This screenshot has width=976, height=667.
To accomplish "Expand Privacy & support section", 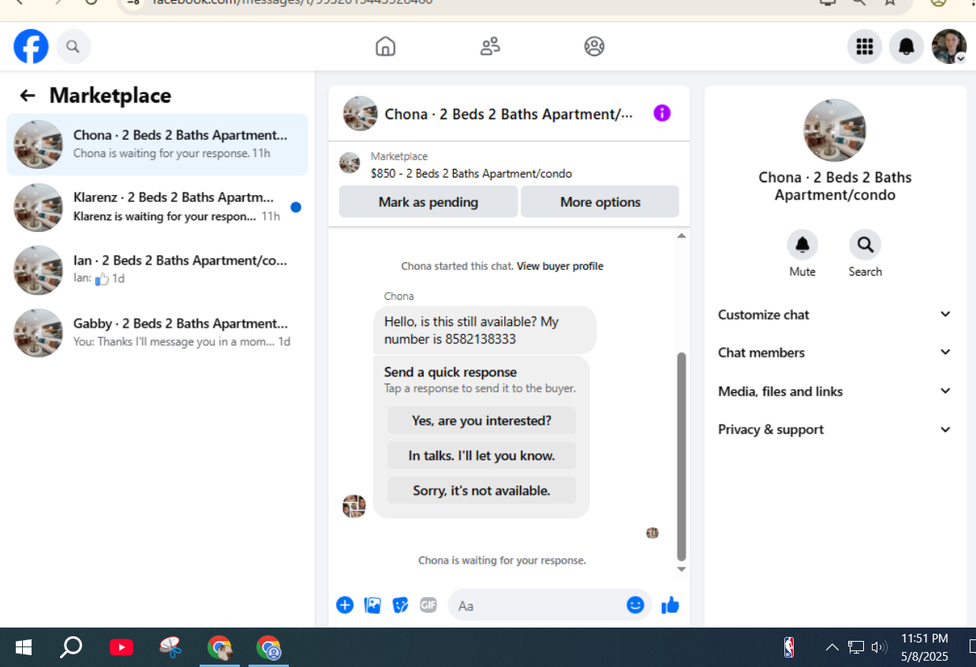I will [x=835, y=429].
